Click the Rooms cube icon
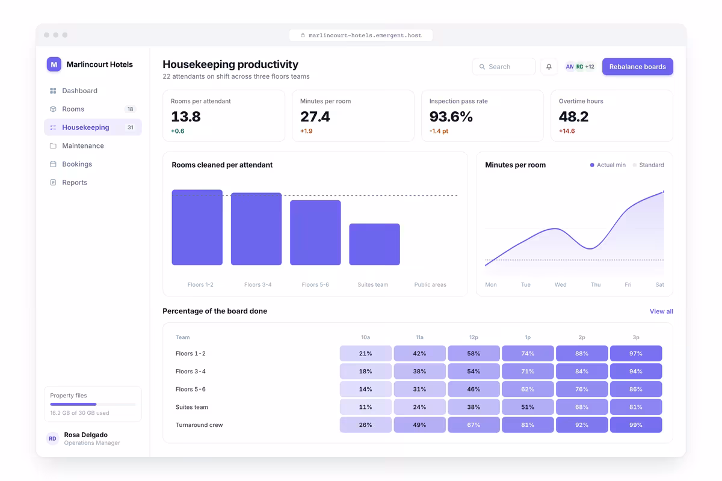This screenshot has height=481, width=722. (53, 109)
